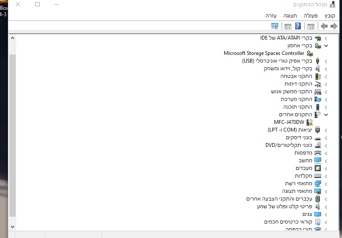342x238 pixels.
Task: Expand the display adapters (מתאמי תצוגה) arrow
Action: point(326,192)
